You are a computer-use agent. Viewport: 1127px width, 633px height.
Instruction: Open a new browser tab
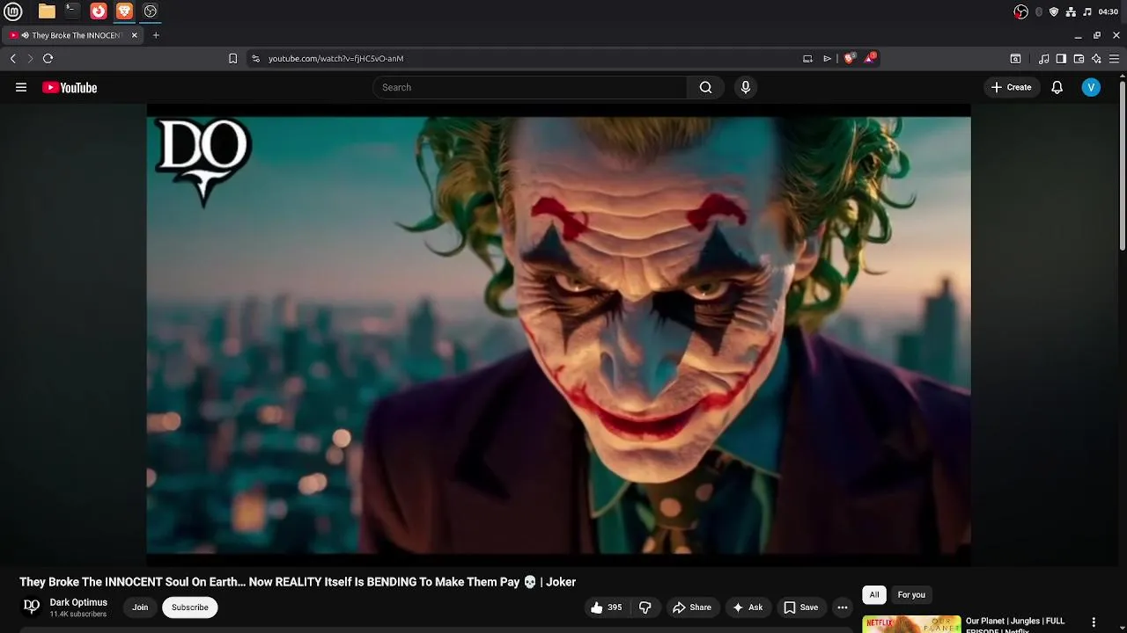click(156, 35)
